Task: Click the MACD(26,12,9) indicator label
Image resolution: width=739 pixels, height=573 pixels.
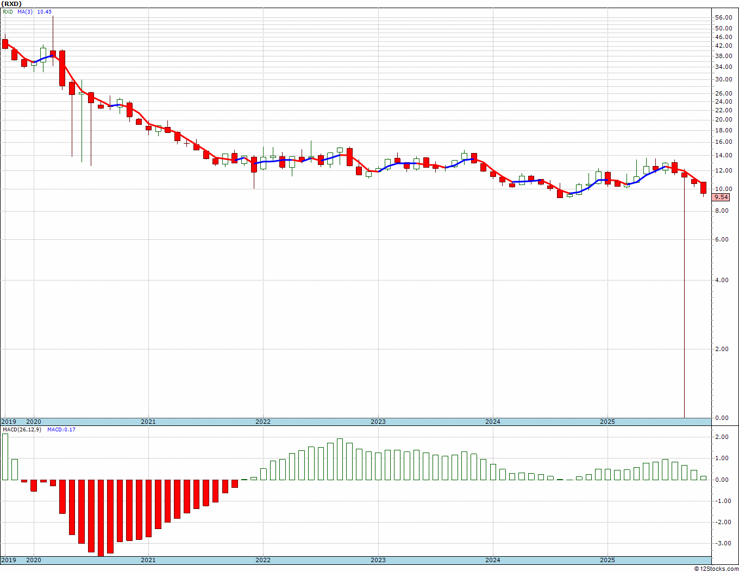Action: [x=22, y=430]
